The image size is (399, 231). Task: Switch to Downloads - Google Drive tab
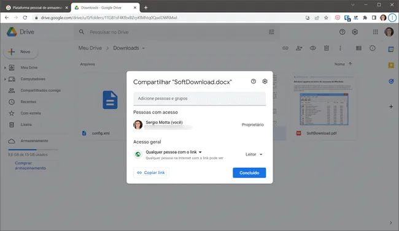pos(106,7)
